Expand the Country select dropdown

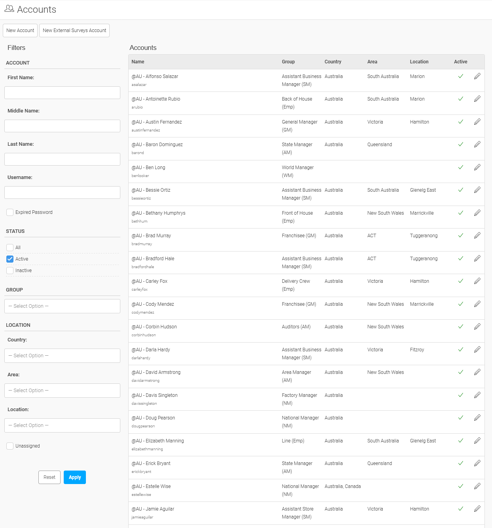point(62,356)
